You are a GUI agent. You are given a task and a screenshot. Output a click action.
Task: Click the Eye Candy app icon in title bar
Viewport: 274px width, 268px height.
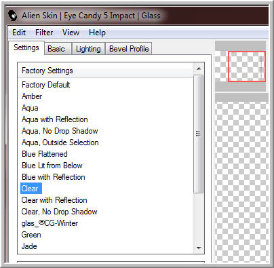pyautogui.click(x=13, y=16)
